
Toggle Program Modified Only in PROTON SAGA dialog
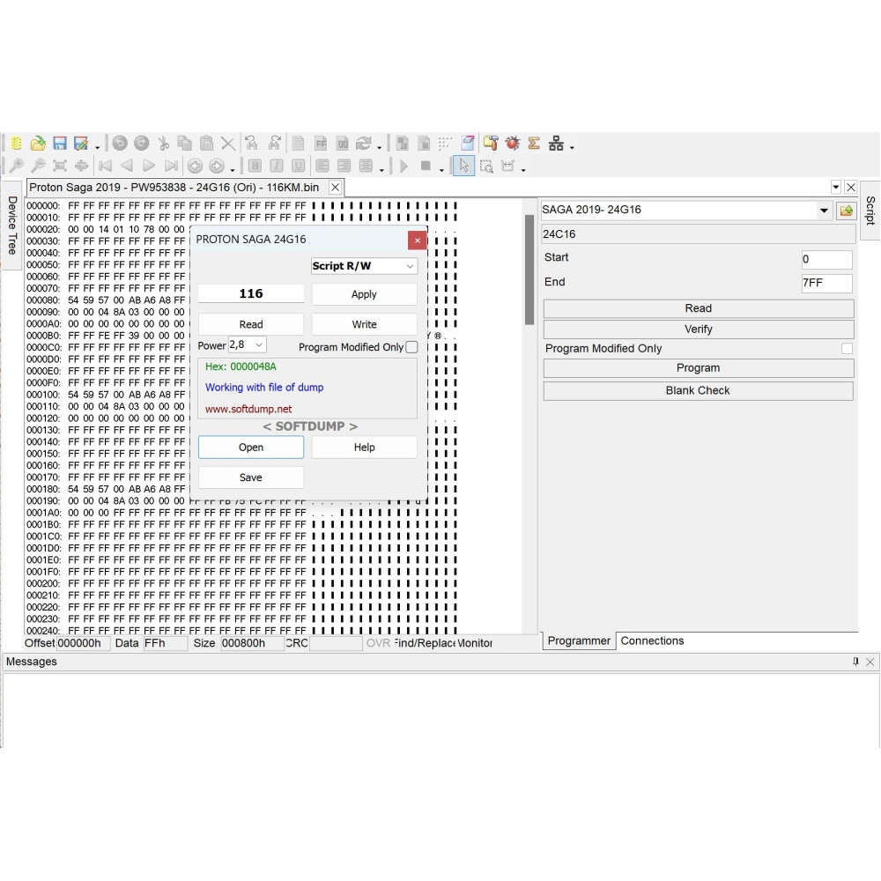click(411, 347)
